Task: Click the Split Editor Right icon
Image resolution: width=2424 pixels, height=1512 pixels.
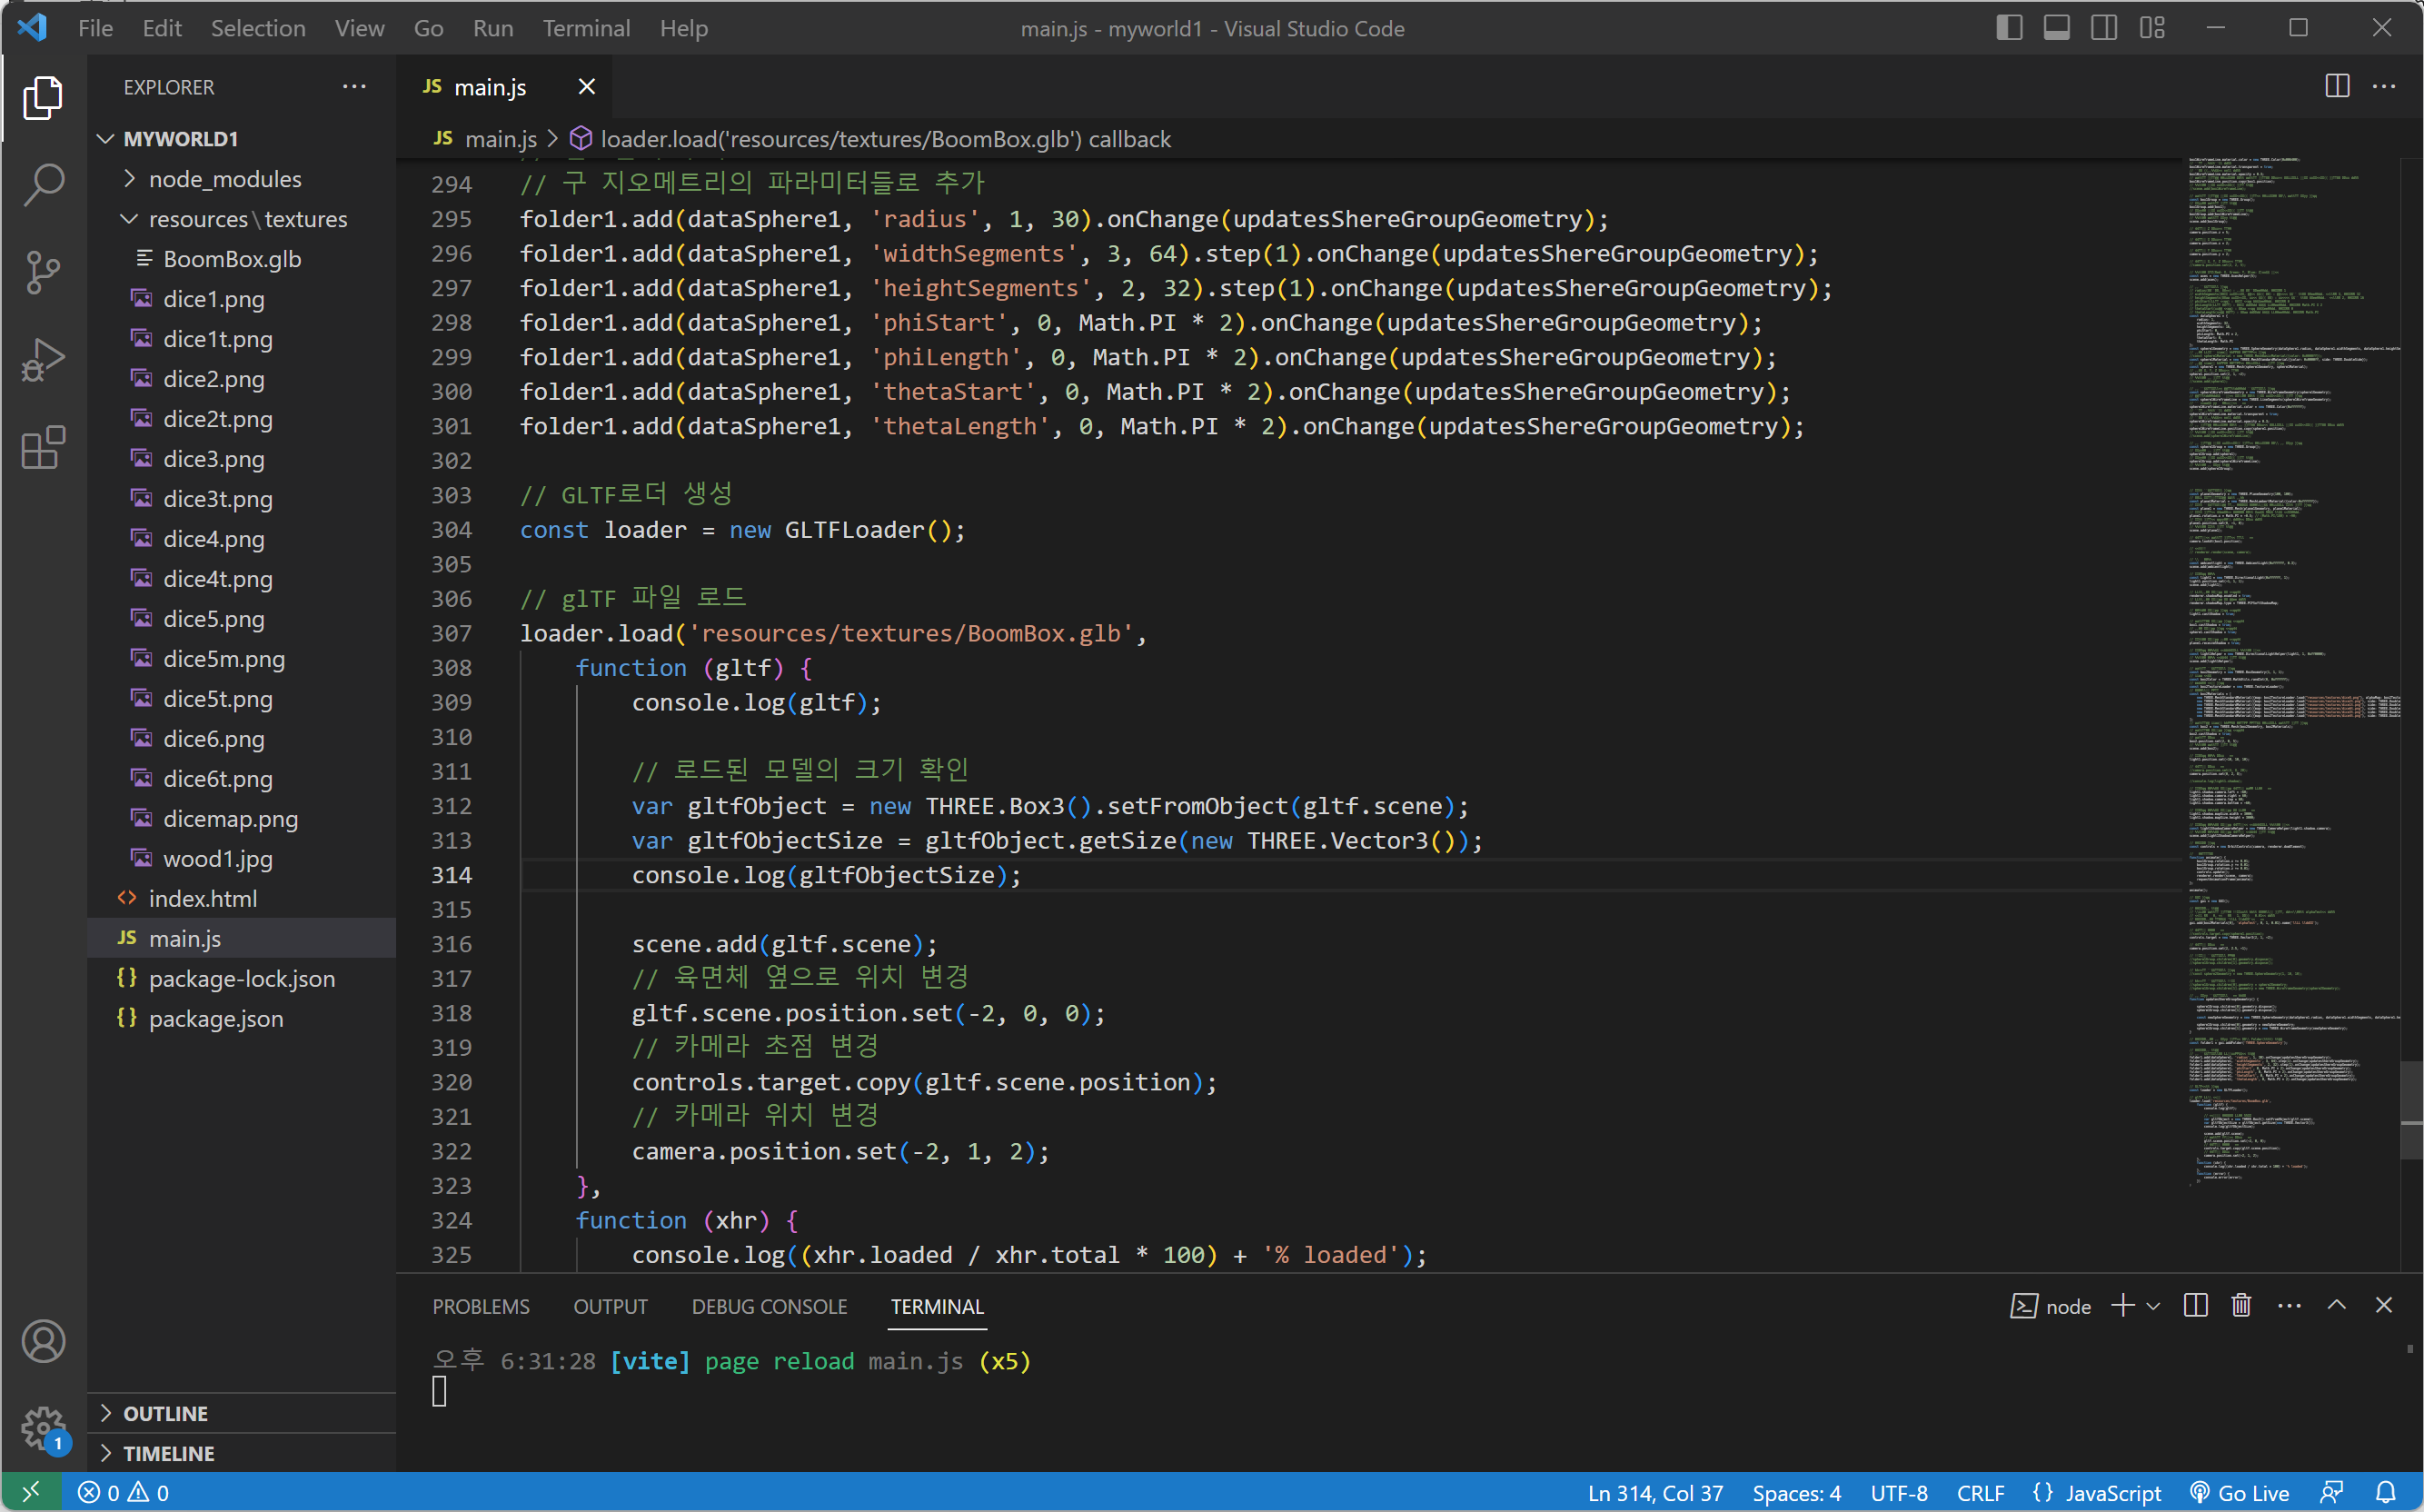Action: [2336, 87]
